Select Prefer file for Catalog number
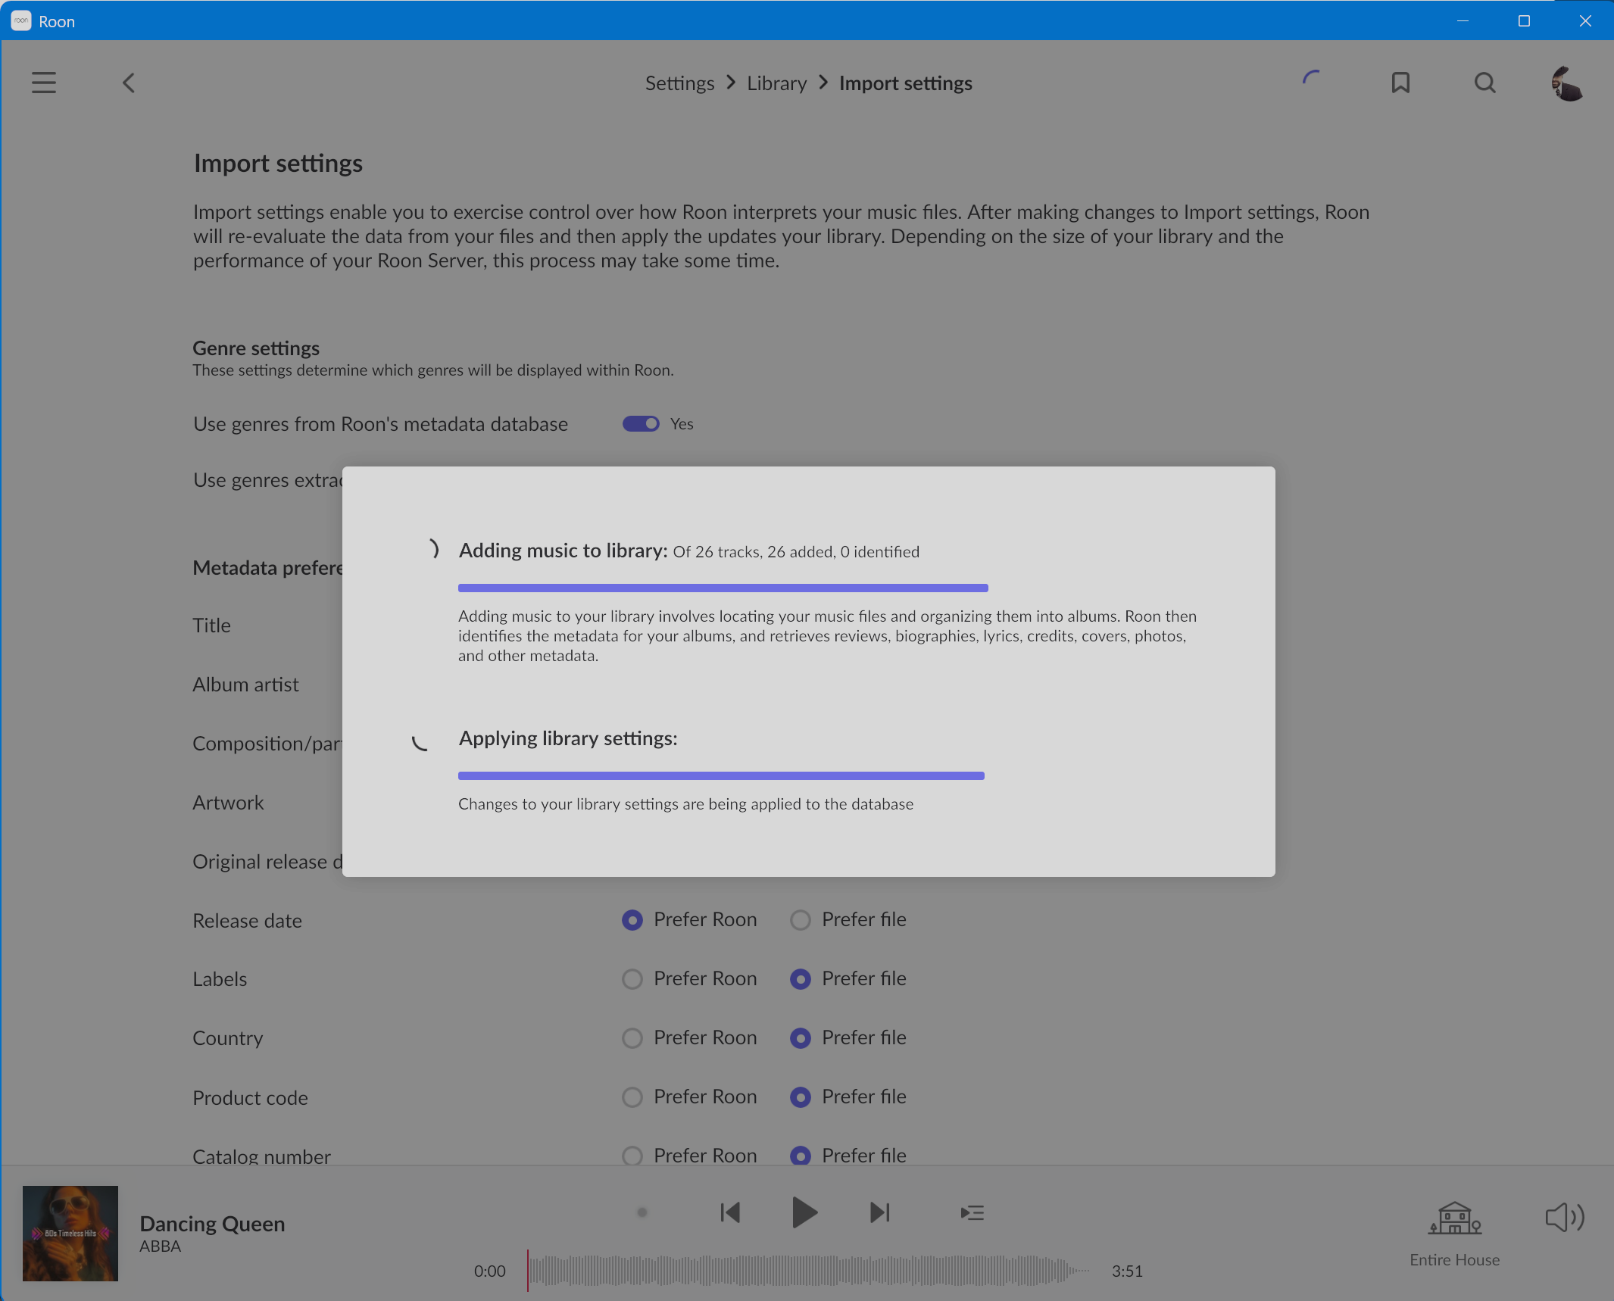 [x=801, y=1156]
